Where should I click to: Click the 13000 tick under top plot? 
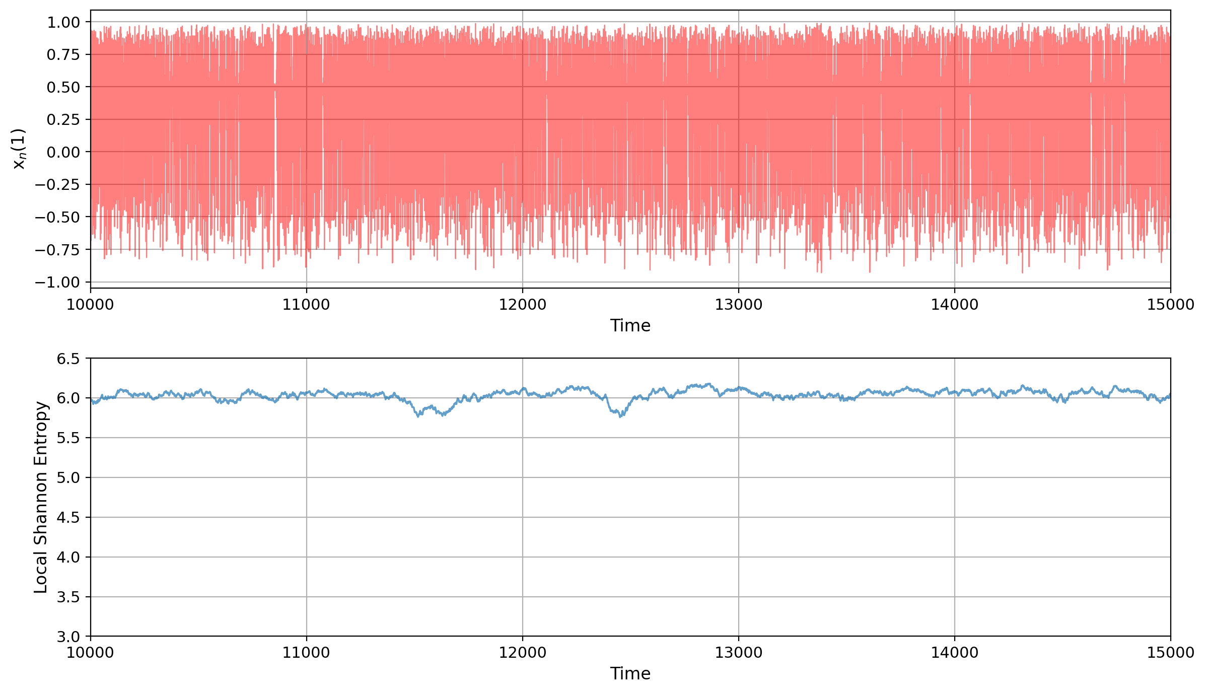pyautogui.click(x=738, y=305)
